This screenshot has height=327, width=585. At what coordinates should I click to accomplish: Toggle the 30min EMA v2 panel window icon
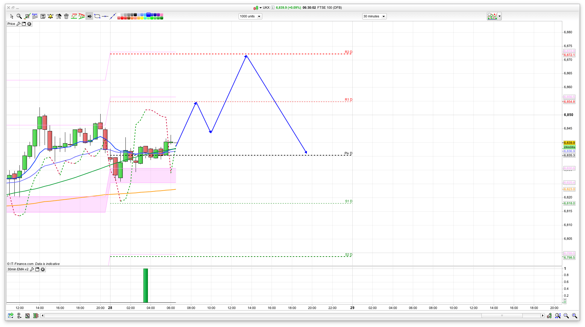[37, 269]
